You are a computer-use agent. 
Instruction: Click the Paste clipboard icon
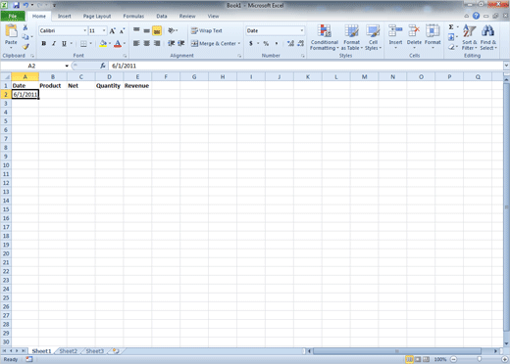[11, 31]
